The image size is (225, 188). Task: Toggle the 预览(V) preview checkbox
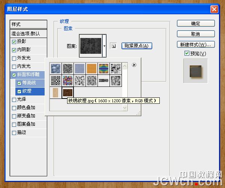coord(187,53)
